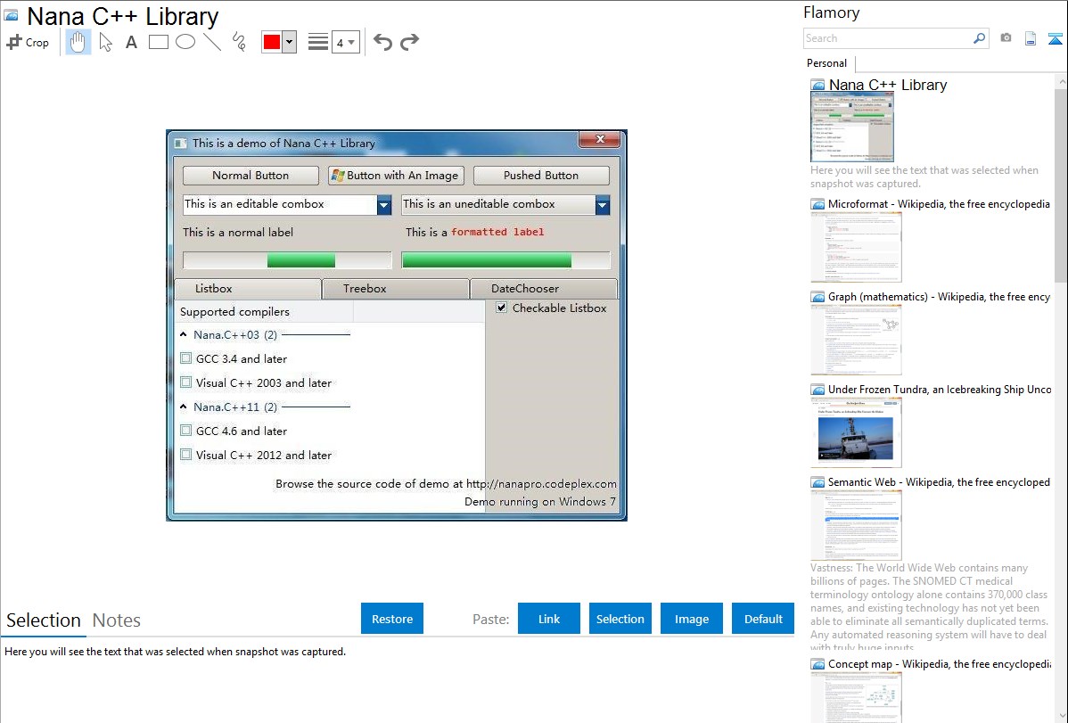This screenshot has height=723, width=1068.
Task: Switch to the Notes tab
Action: [117, 620]
